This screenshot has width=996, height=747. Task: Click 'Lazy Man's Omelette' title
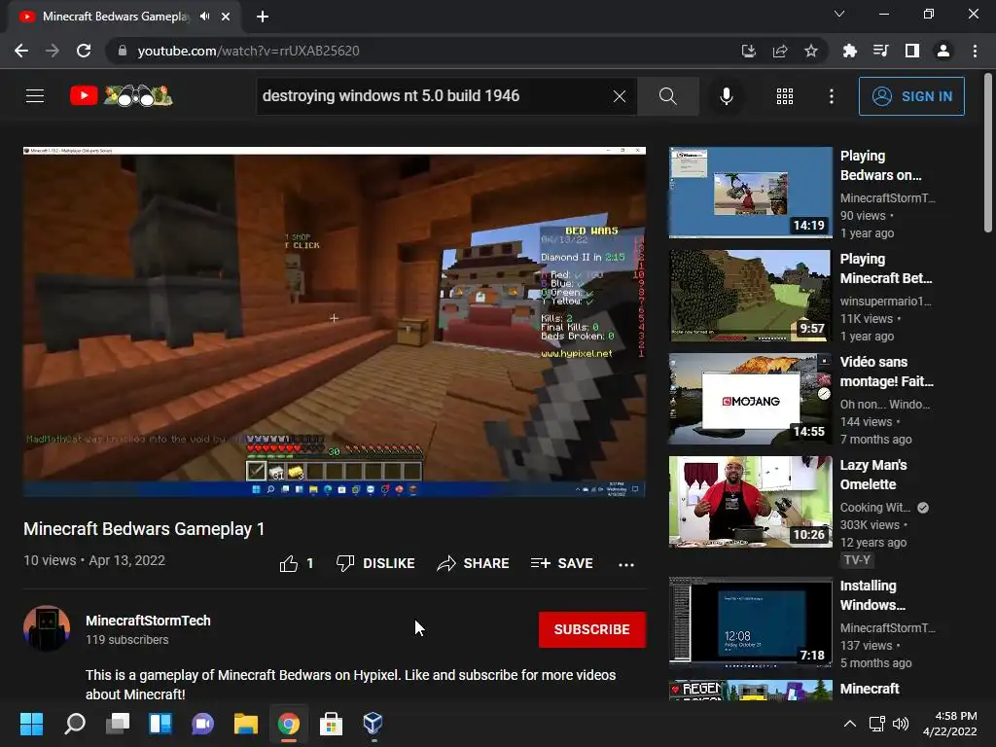point(873,475)
